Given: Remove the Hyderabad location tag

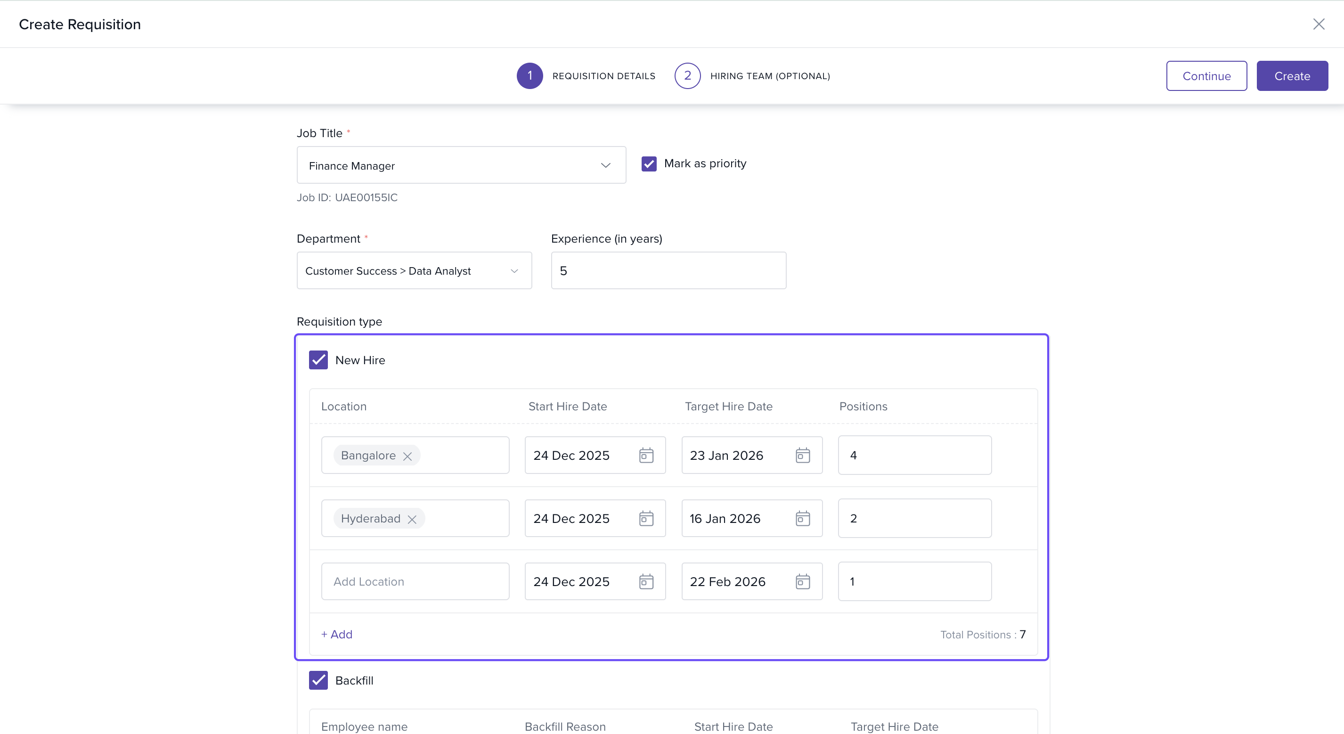Looking at the screenshot, I should (412, 519).
